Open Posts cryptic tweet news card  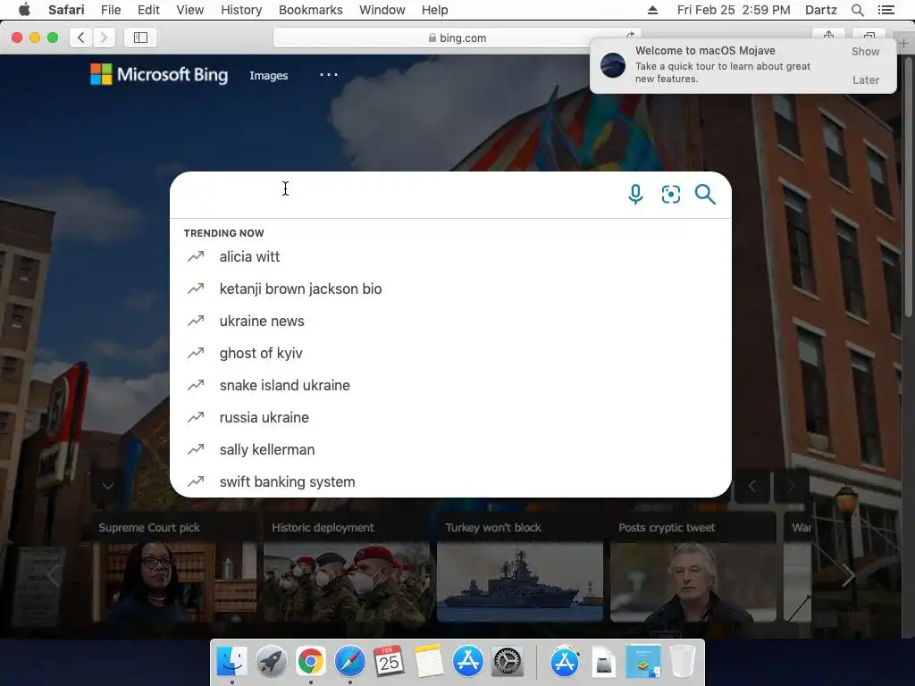693,568
